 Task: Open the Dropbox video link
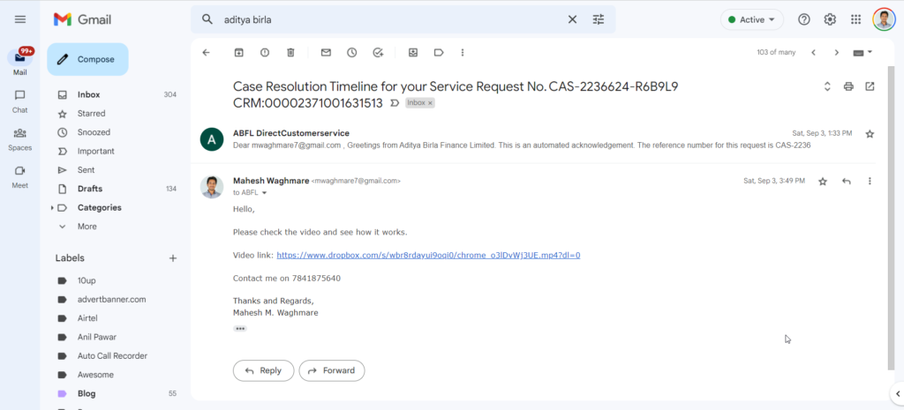click(x=428, y=255)
